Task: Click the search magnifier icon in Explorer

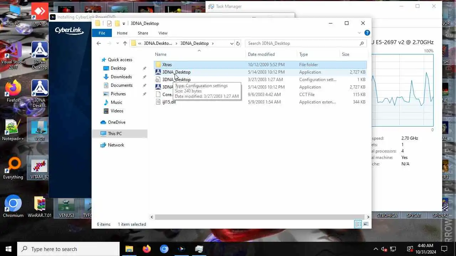Action: [362, 43]
